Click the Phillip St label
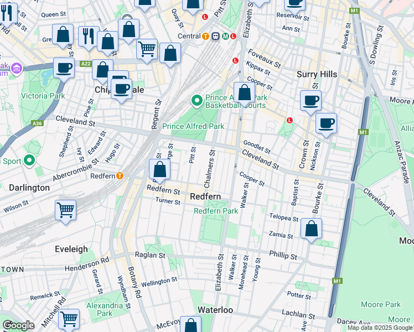The image size is (414, 332). tap(283, 255)
